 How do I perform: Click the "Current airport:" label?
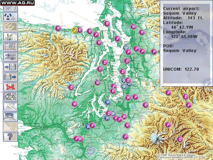pyautogui.click(x=181, y=9)
